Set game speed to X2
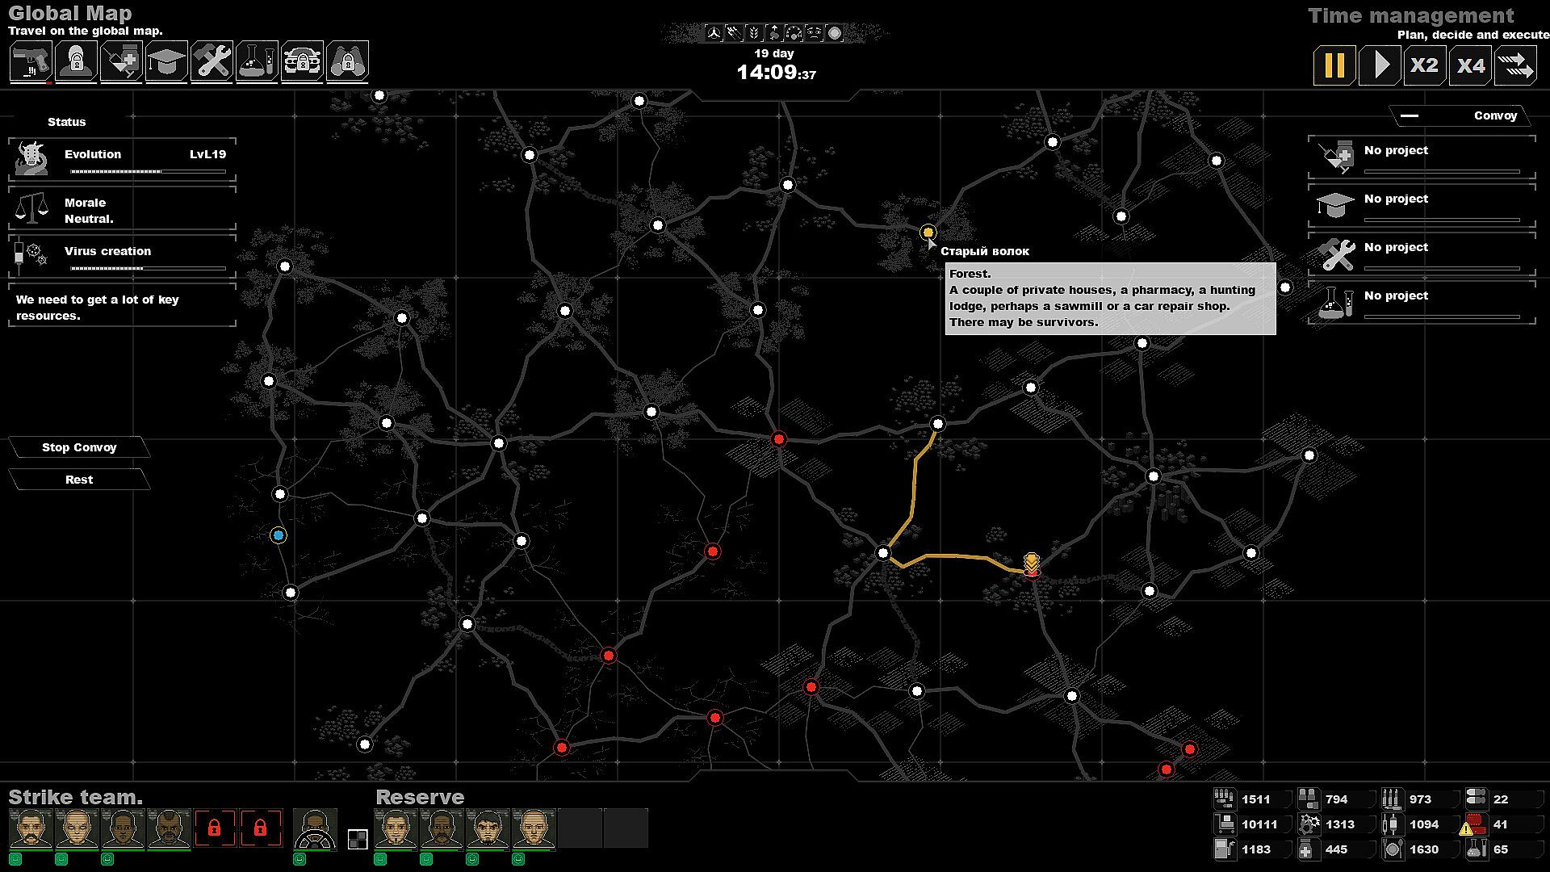Image resolution: width=1550 pixels, height=872 pixels. click(1424, 65)
